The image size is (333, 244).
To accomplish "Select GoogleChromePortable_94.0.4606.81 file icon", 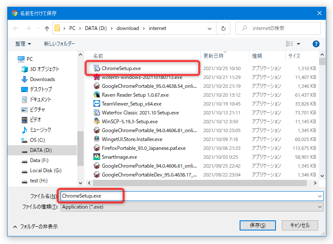I will [97, 130].
